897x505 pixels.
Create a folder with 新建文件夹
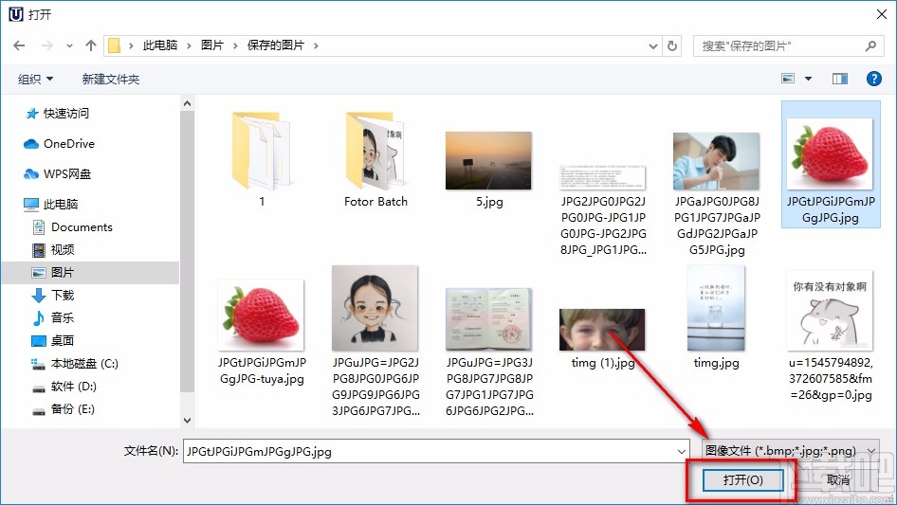tap(110, 79)
